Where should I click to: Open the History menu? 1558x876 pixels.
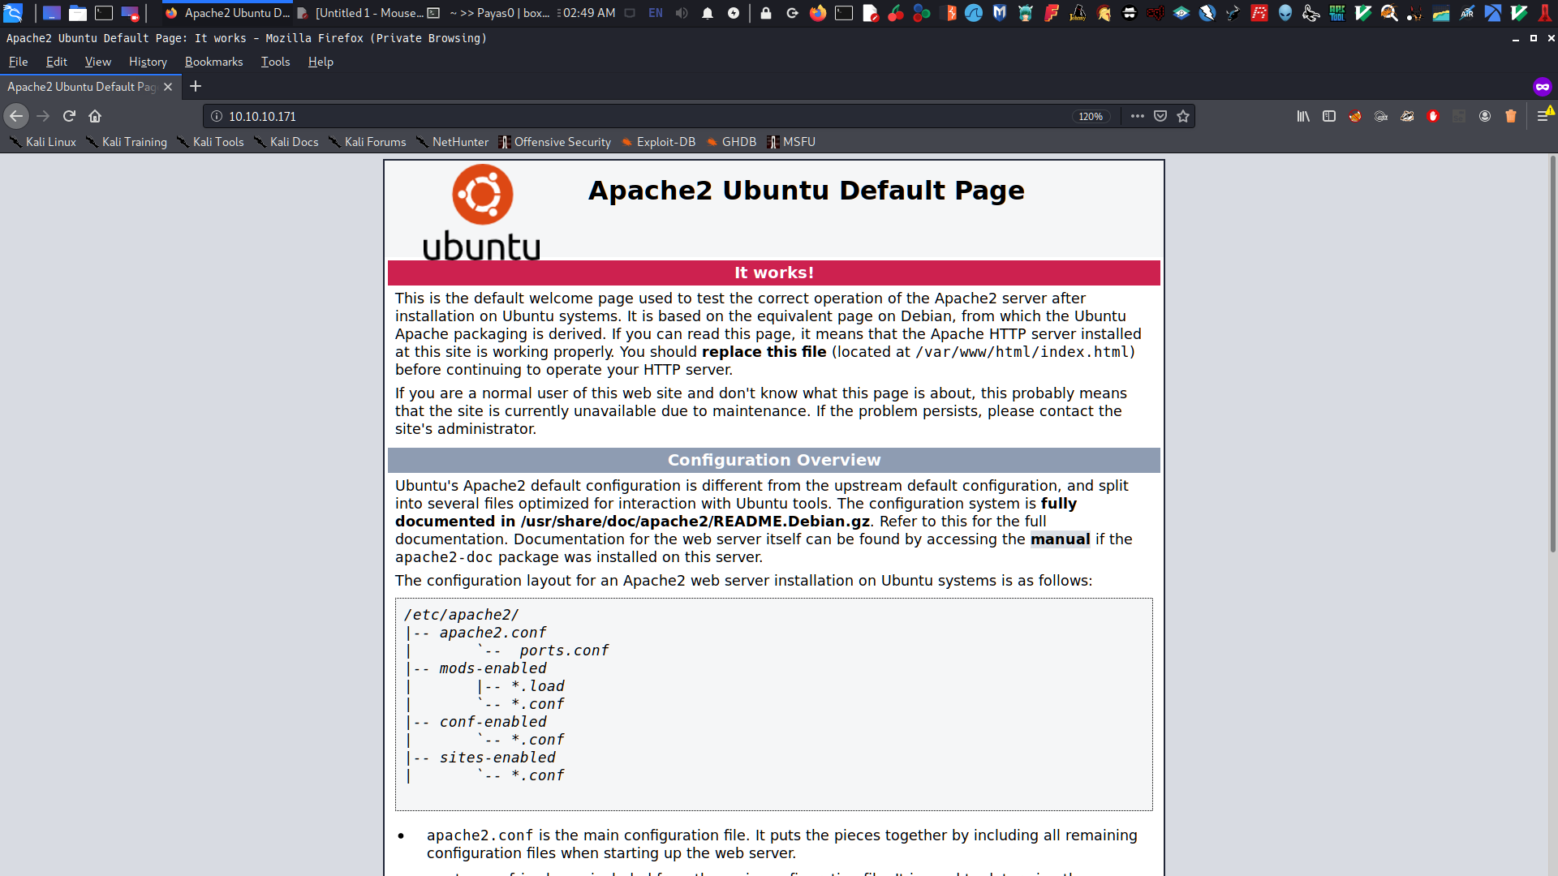coord(148,62)
